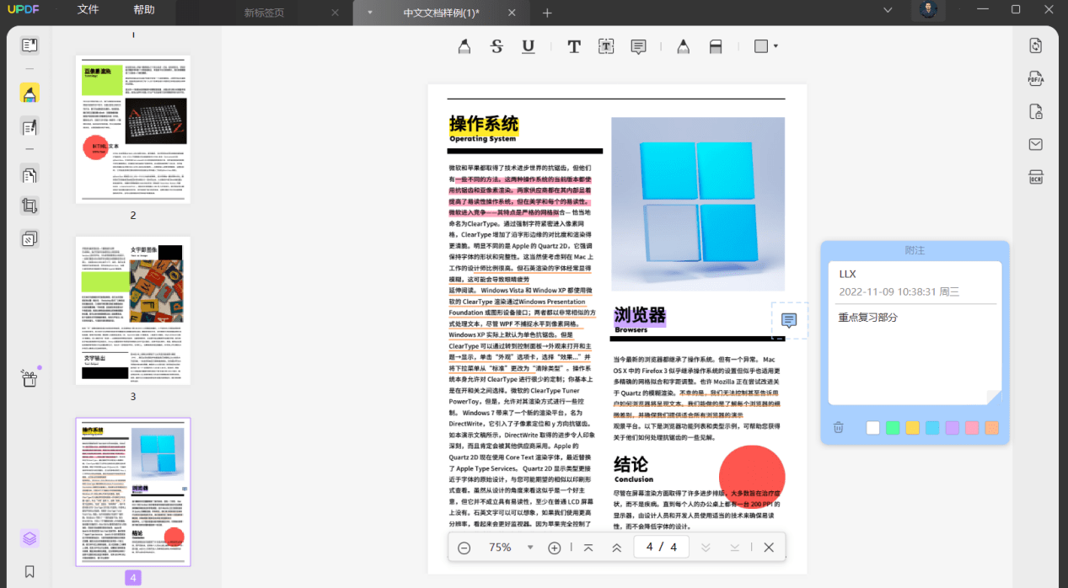
Task: Jump to last page arrow
Action: pyautogui.click(x=735, y=548)
